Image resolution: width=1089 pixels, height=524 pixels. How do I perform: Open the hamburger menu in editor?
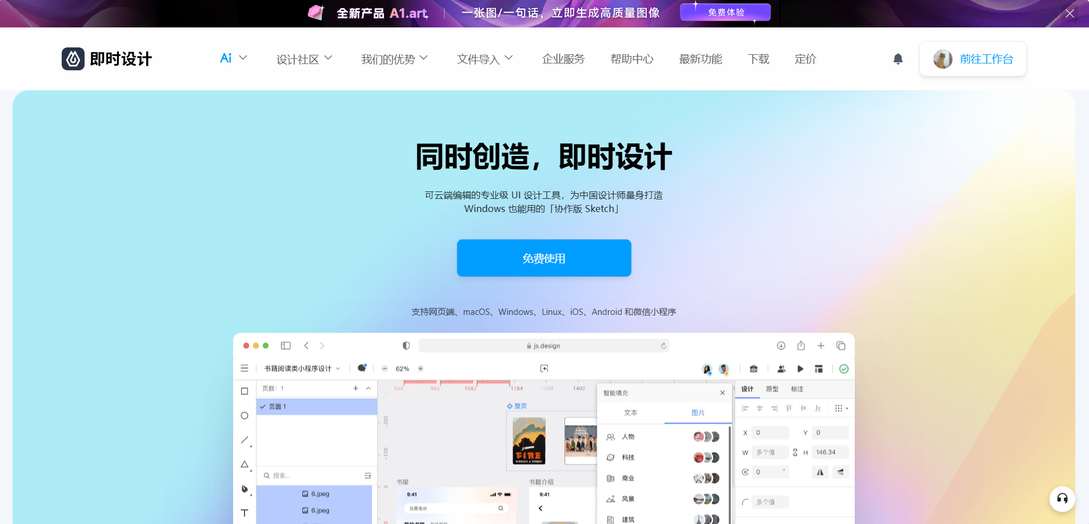(x=245, y=369)
